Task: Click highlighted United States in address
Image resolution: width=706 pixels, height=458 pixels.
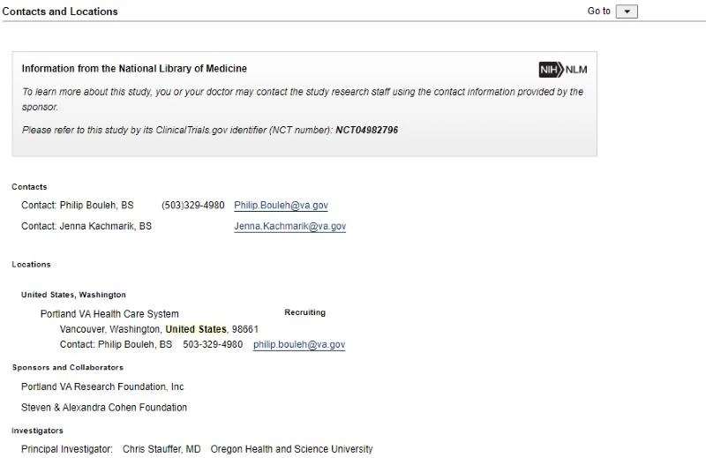Action: pyautogui.click(x=196, y=329)
